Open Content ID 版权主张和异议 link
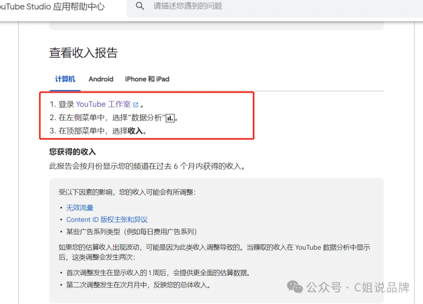 [107, 220]
